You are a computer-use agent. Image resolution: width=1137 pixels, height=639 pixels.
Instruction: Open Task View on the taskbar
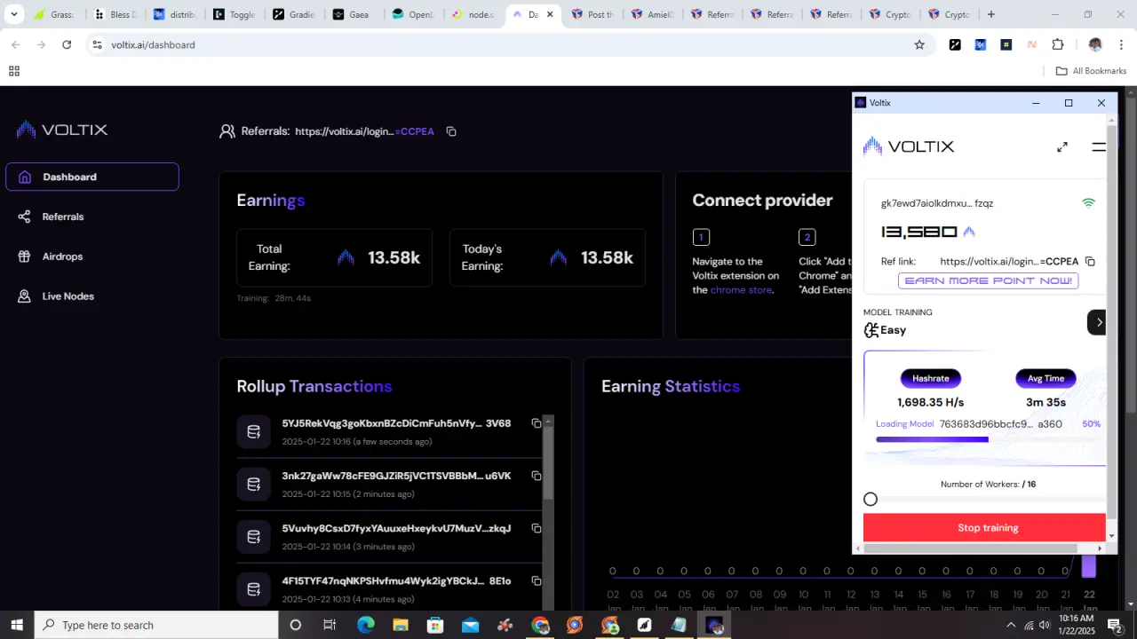(330, 625)
